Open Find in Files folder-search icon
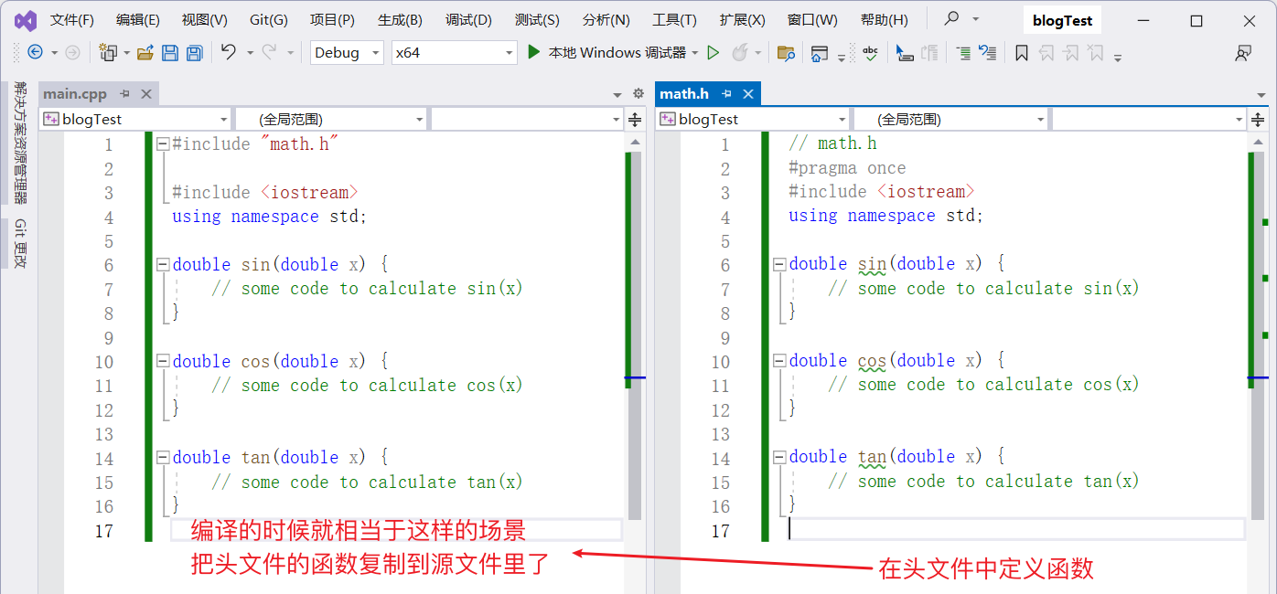Viewport: 1277px width, 594px height. (786, 53)
